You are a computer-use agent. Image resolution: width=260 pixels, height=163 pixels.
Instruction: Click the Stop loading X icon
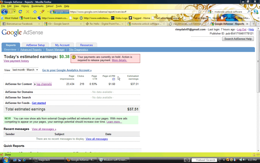tap(27, 12)
